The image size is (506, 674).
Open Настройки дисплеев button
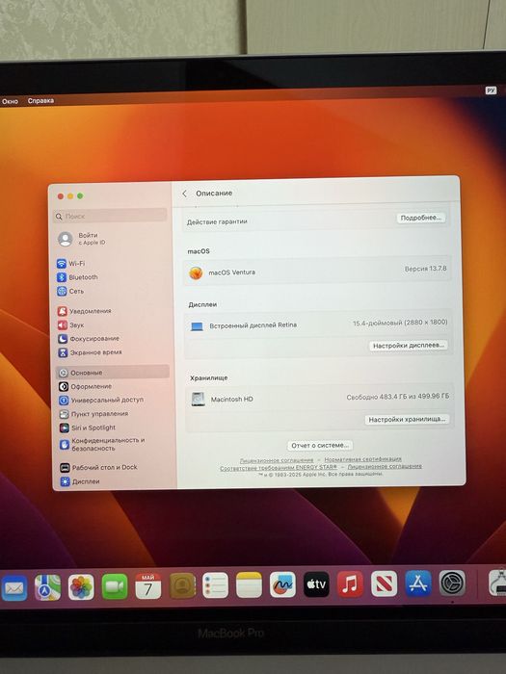(x=409, y=346)
